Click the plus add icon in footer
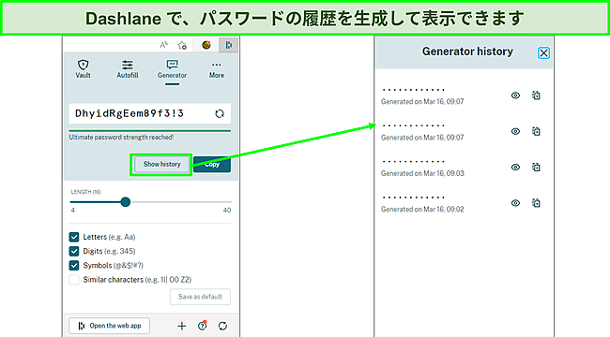Screen dimensions: 610x337 pos(182,326)
